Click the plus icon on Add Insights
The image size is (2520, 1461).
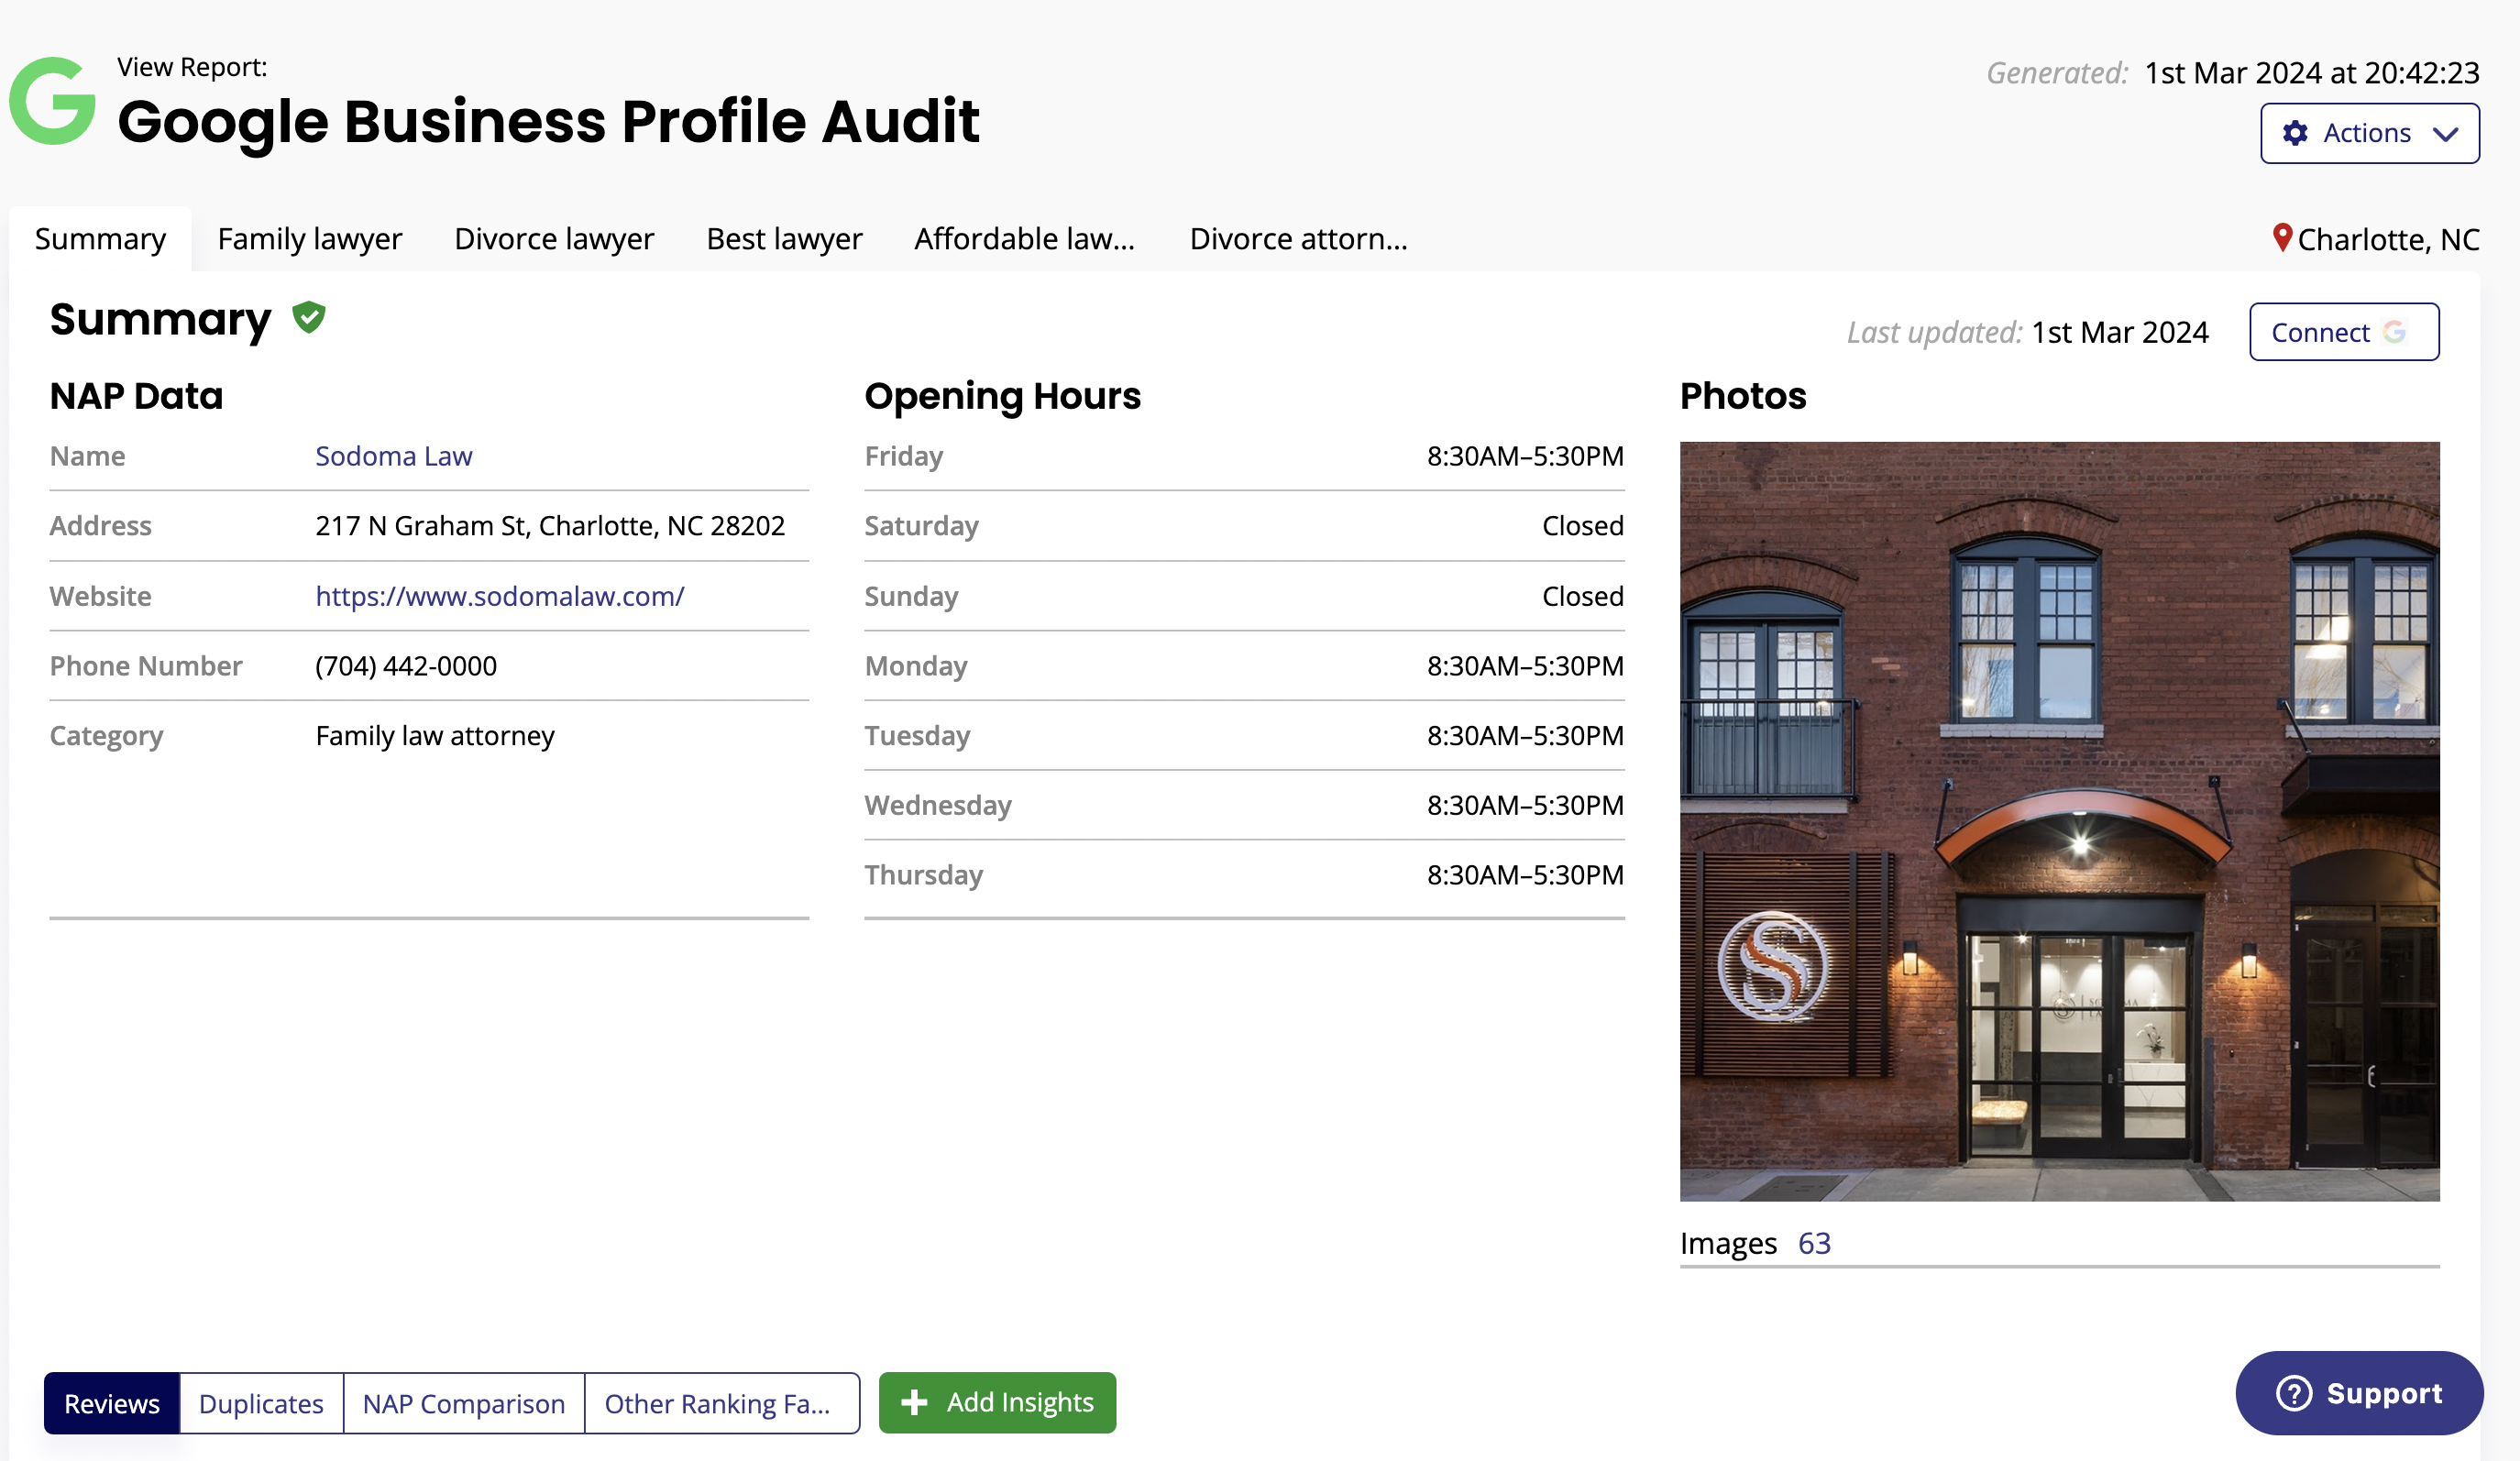point(914,1403)
